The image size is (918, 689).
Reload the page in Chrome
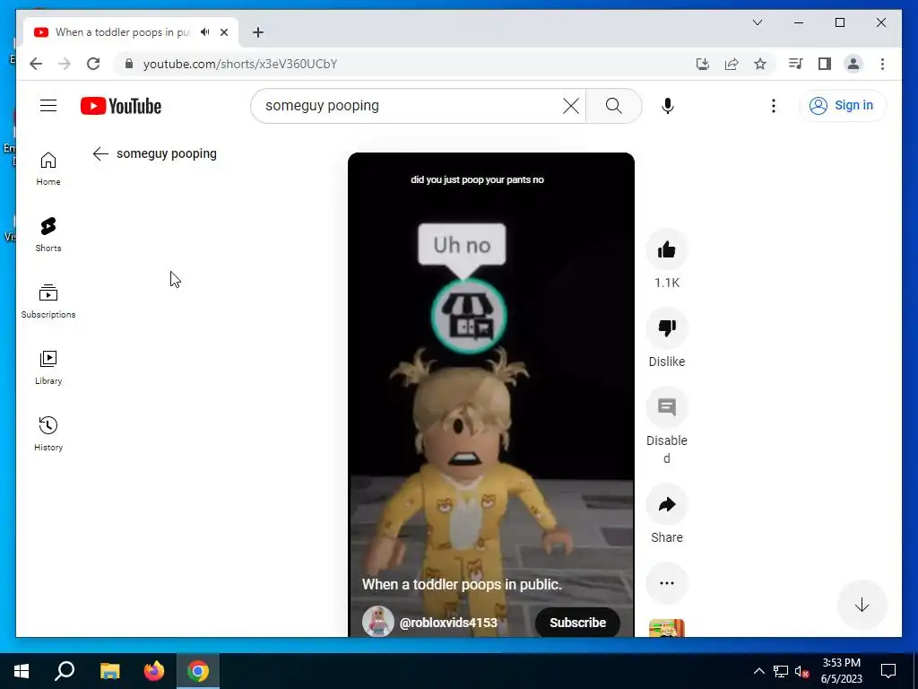[x=93, y=64]
